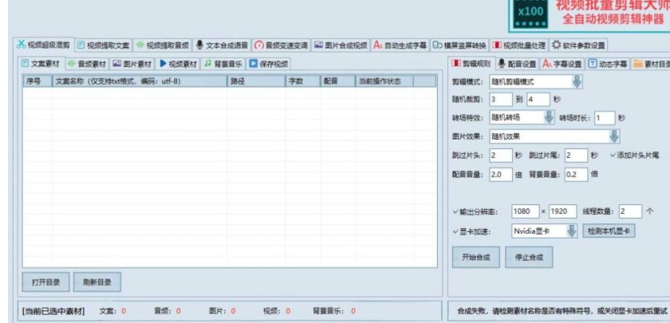
Task: Click scissors icon on 视频超级混剪 tab
Action: click(21, 45)
